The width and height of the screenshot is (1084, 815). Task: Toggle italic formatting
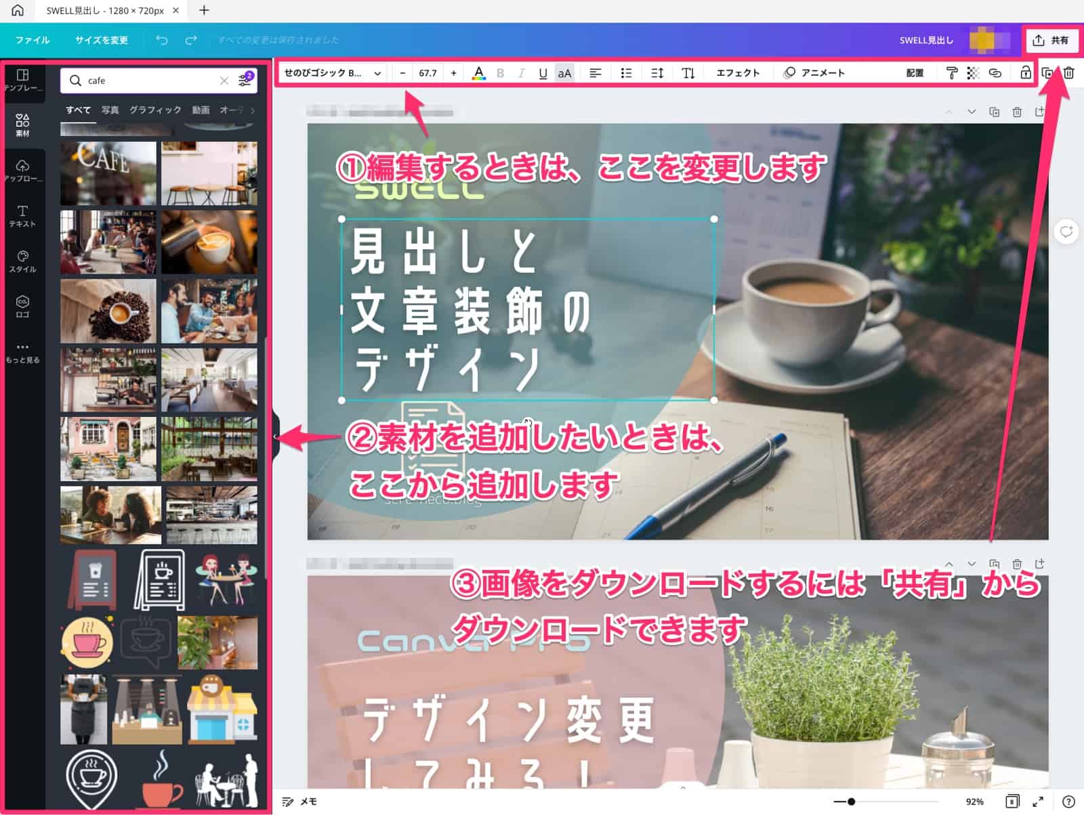pos(521,73)
